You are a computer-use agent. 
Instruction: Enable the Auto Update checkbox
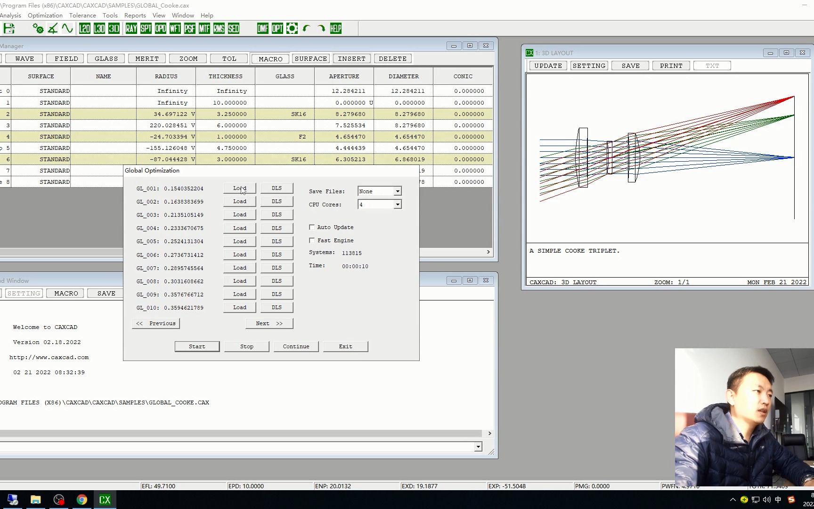312,227
